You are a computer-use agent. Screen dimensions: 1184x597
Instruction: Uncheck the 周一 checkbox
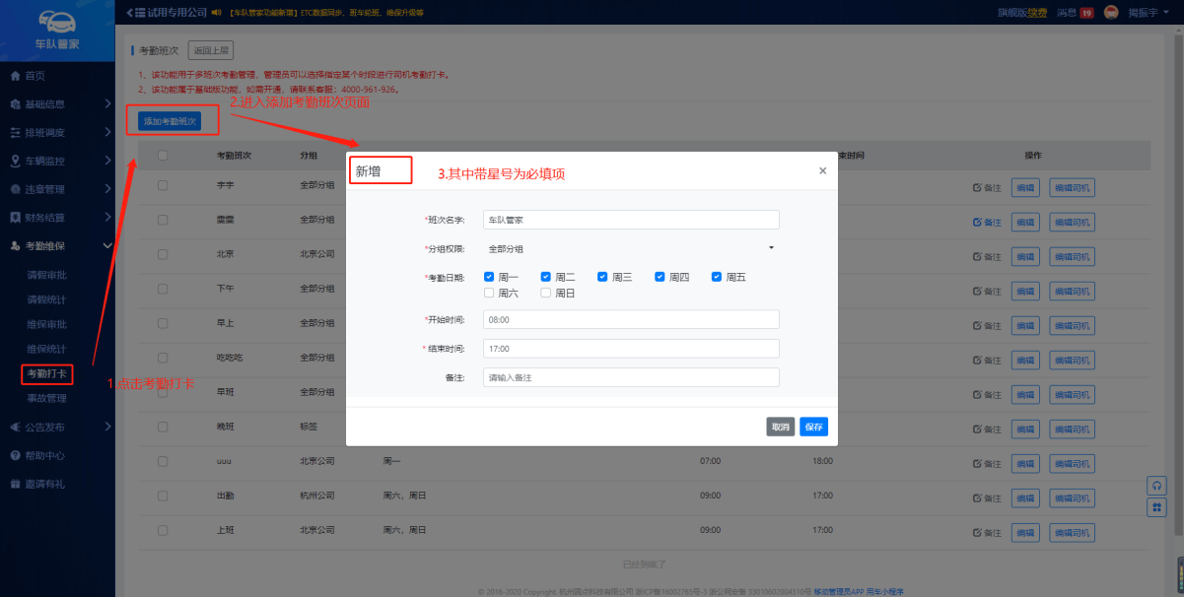coord(489,277)
